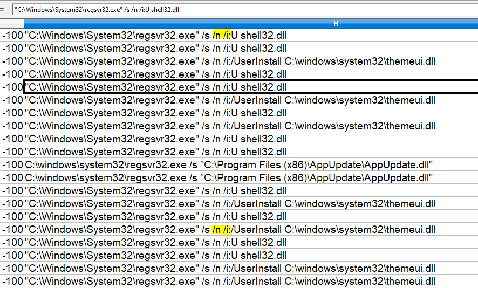
Task: Select the themeui.dll cell with yellow highlighted switches
Action: click(251, 229)
